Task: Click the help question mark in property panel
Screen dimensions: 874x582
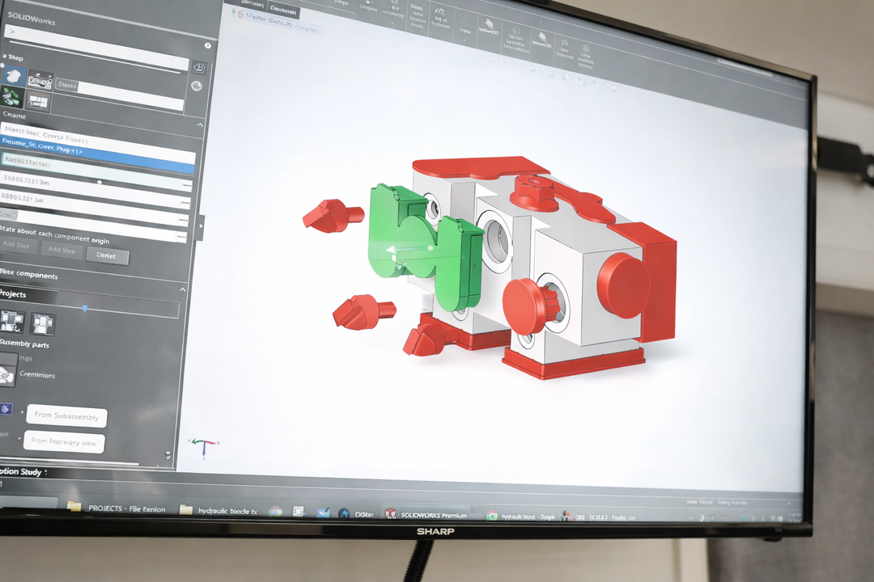Action: coord(208,45)
